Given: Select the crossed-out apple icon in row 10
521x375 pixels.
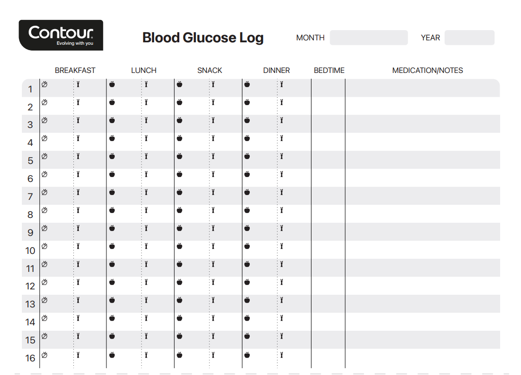Looking at the screenshot, I should [44, 246].
